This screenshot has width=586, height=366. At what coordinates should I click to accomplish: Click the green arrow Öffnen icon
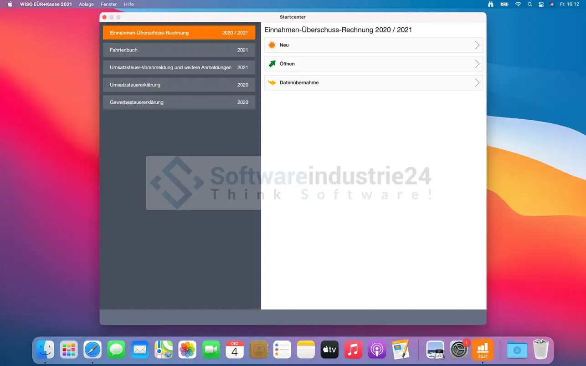coord(272,64)
